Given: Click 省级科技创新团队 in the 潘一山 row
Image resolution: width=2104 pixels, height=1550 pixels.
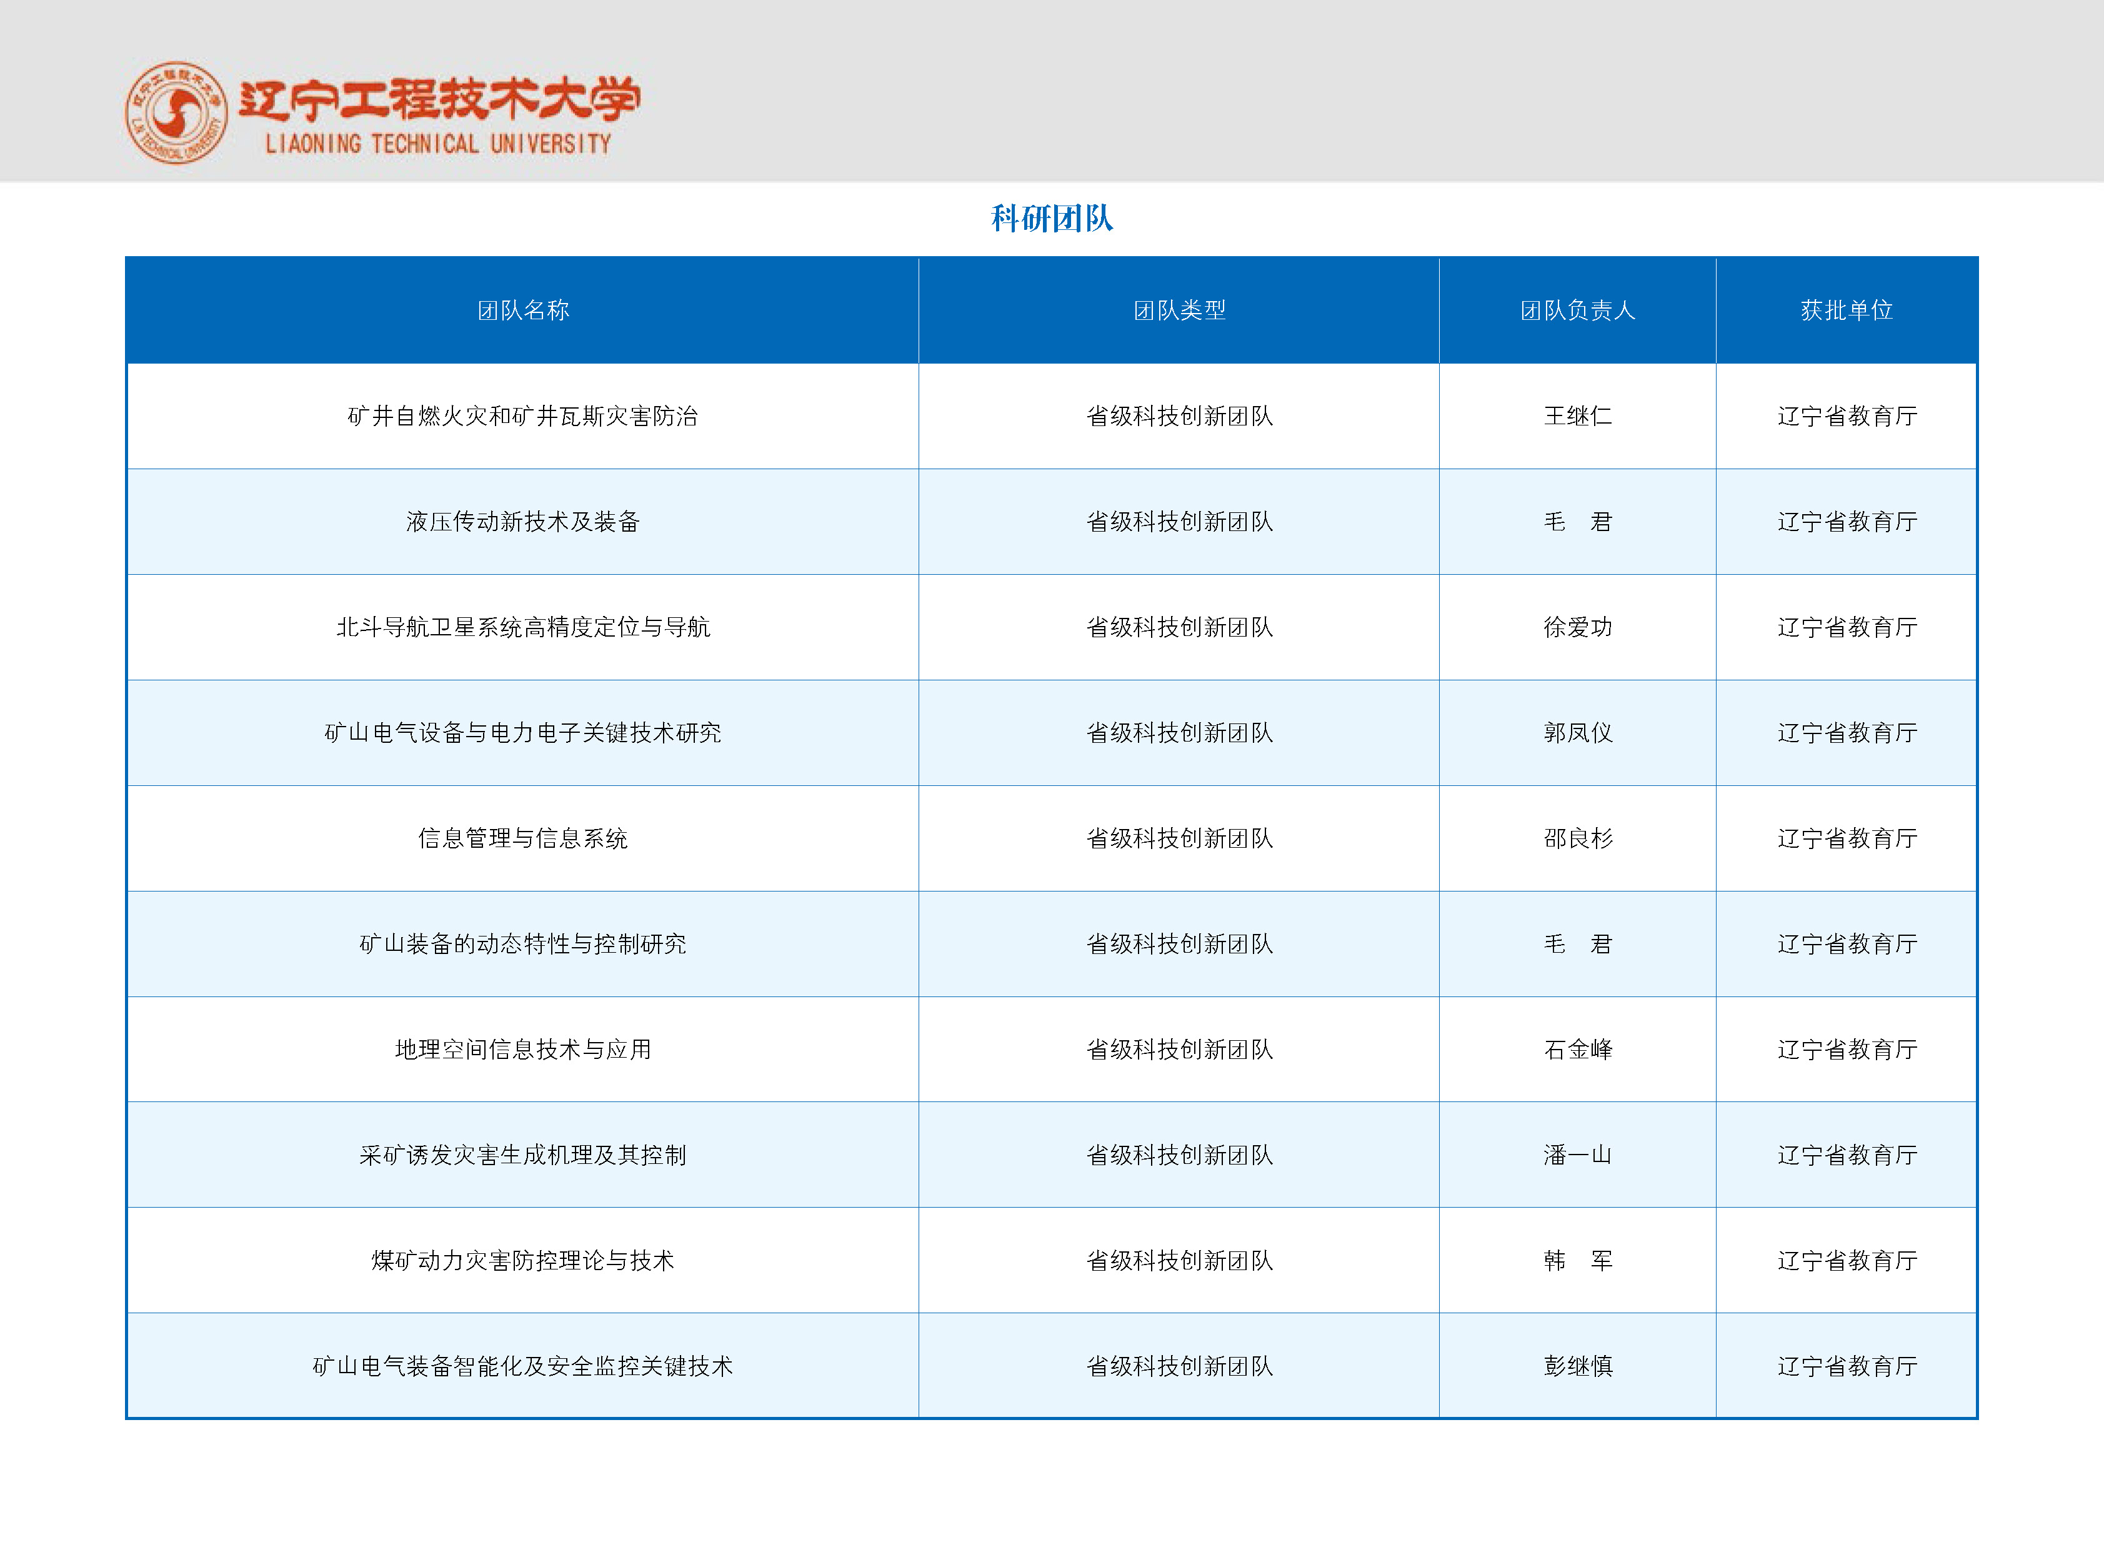Looking at the screenshot, I should point(1180,1155).
